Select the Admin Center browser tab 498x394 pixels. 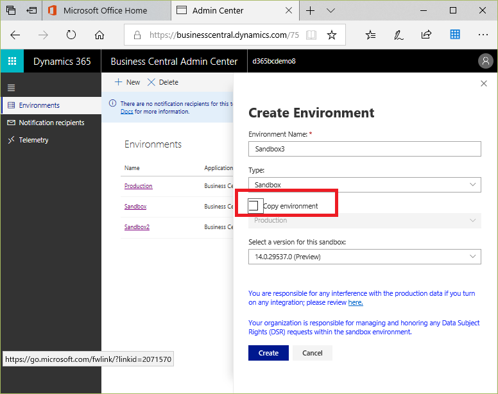[235, 10]
